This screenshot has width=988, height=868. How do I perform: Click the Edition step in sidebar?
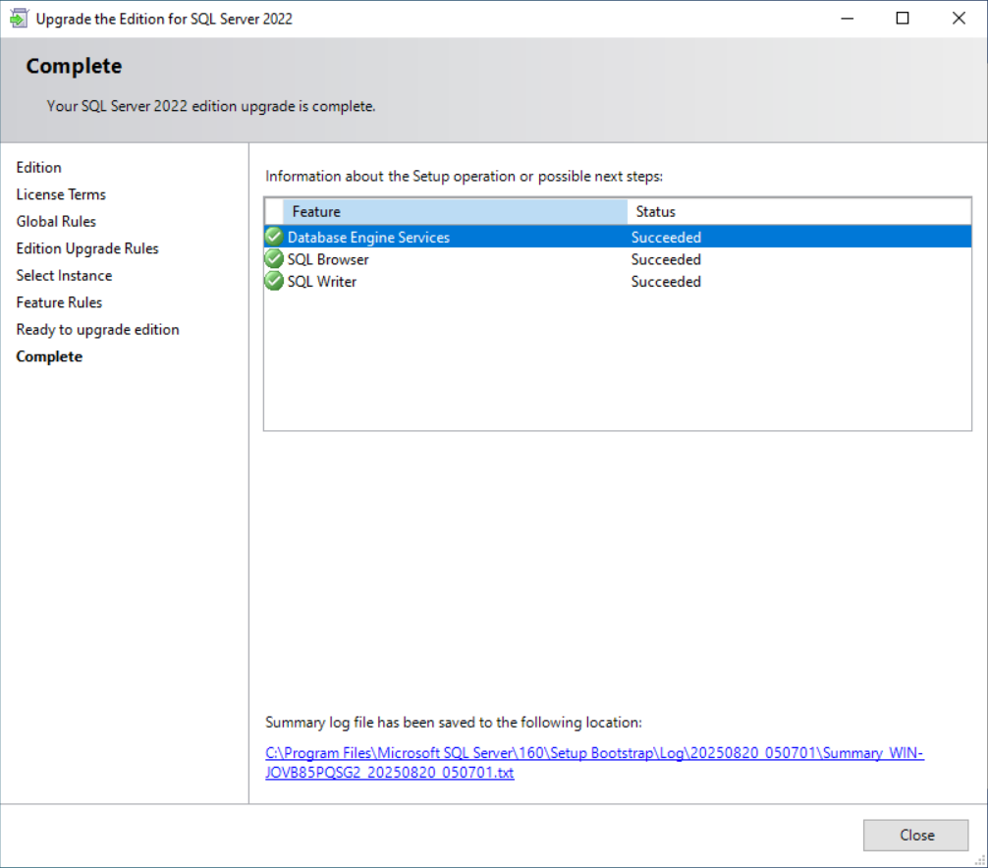[x=39, y=168]
